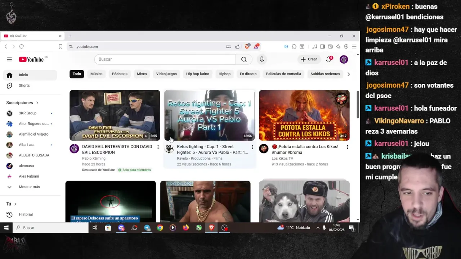
Task: Open a new browser tab
Action: (x=70, y=36)
